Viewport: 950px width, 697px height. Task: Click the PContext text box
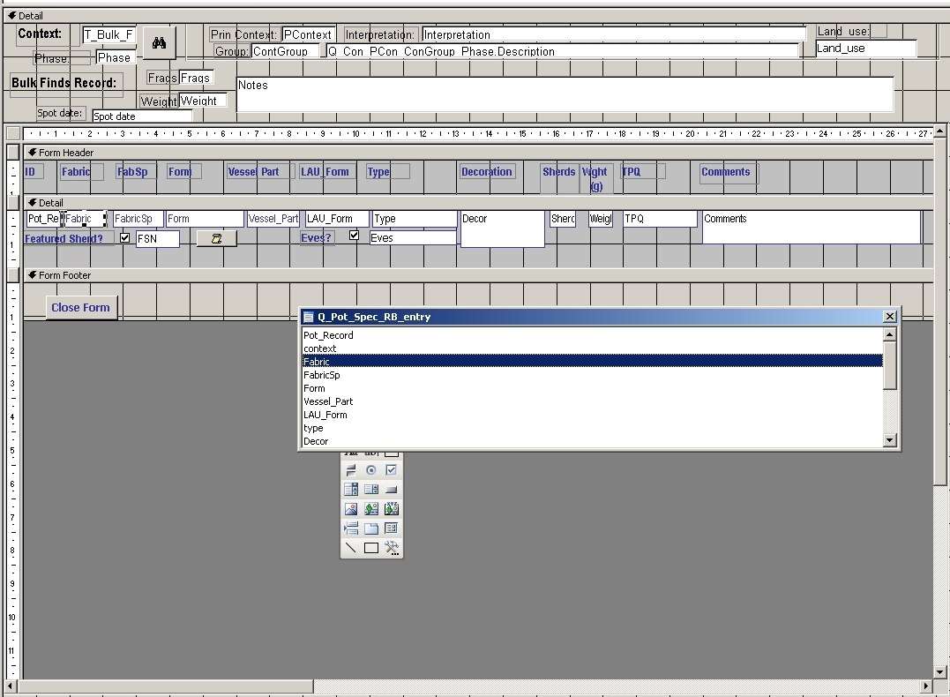click(x=309, y=34)
